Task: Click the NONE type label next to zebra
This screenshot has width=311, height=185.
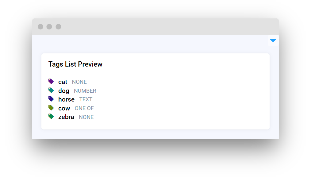Action: pos(86,117)
